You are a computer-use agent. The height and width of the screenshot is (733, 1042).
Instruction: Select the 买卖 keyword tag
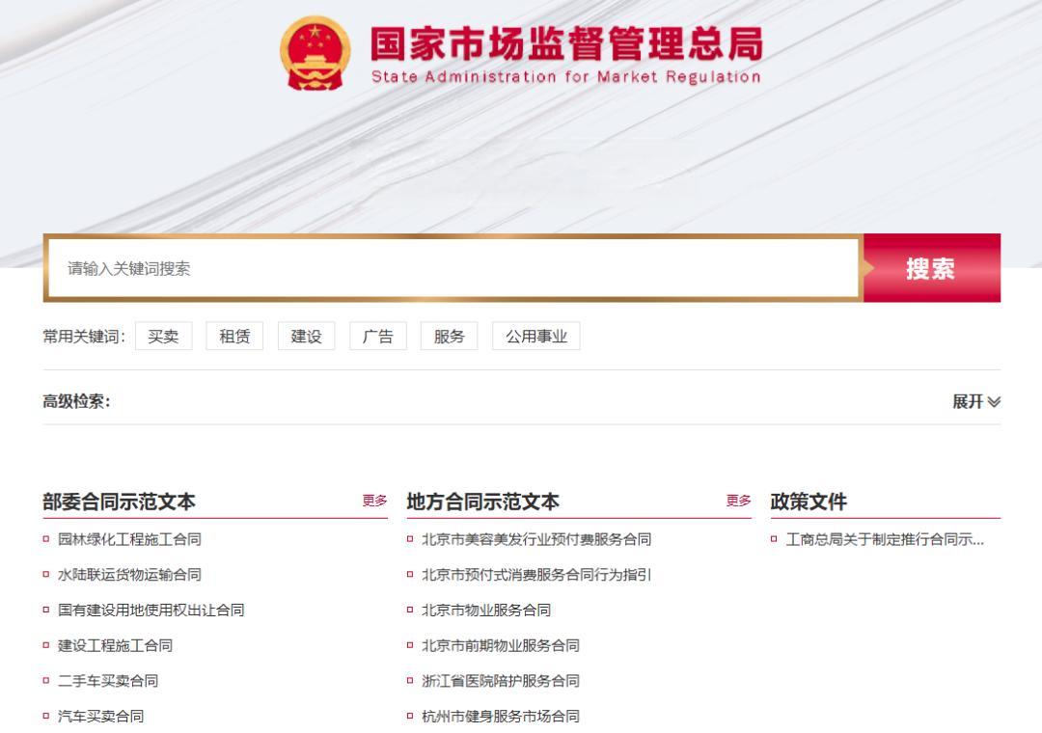coord(163,337)
